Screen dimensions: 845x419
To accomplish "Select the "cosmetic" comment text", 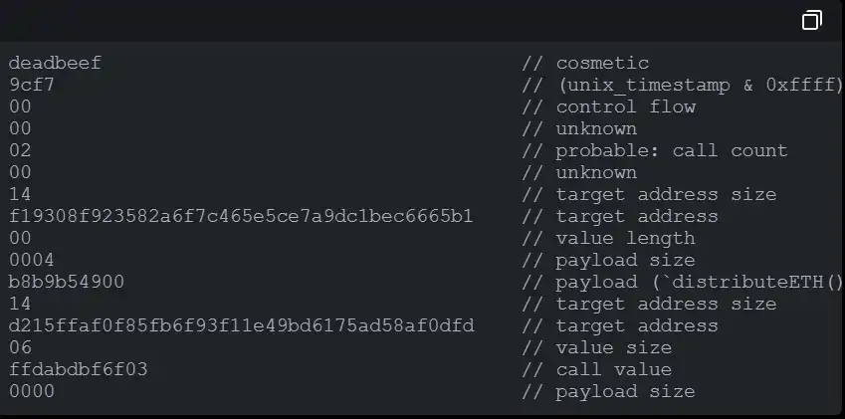I will [x=602, y=64].
